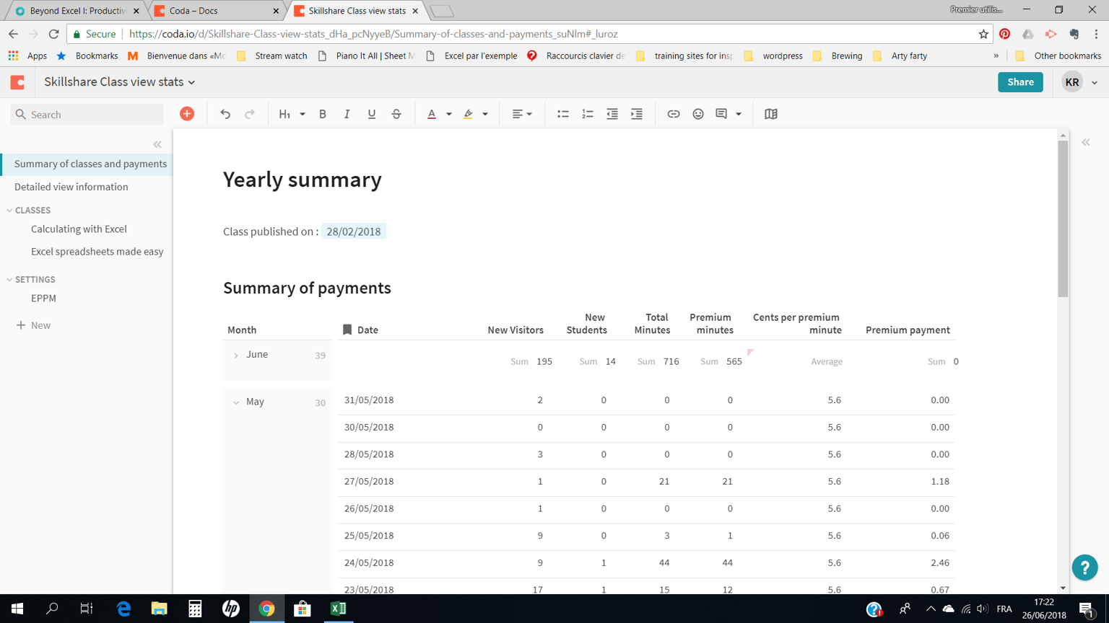Image resolution: width=1109 pixels, height=623 pixels.
Task: Undo the last action
Action: click(x=225, y=114)
